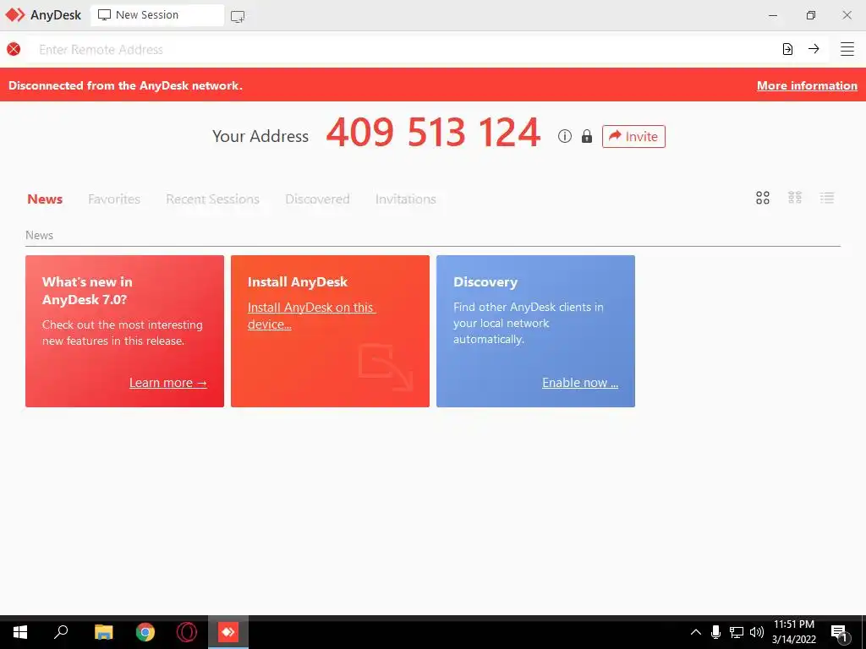Show hidden system tray icons

(x=696, y=632)
